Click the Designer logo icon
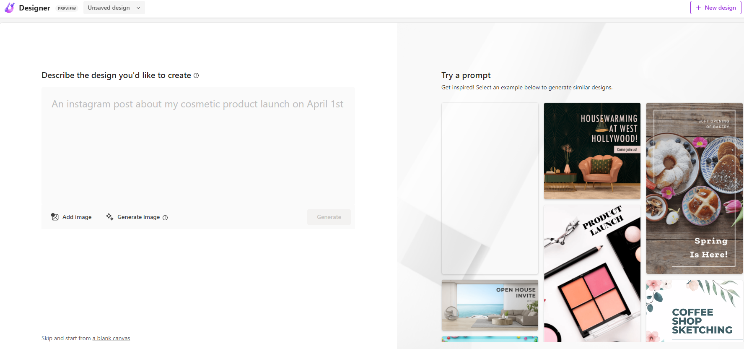This screenshot has width=744, height=349. [9, 8]
